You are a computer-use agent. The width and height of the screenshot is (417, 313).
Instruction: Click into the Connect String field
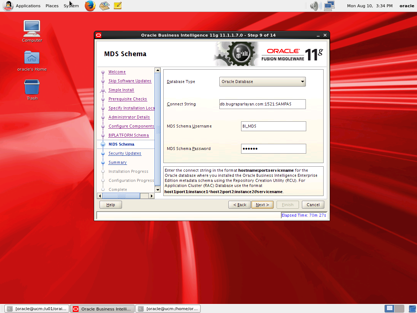click(x=262, y=104)
